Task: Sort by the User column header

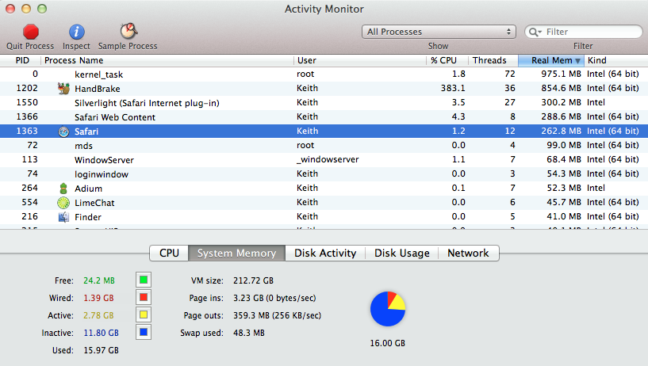Action: tap(360, 60)
